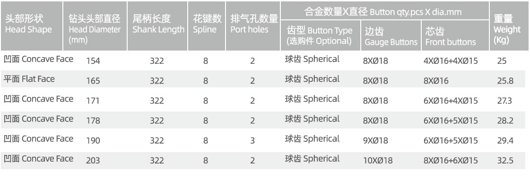This screenshot has width=530, height=189.
Task: Click the Head Diameter column header
Action: [95, 29]
